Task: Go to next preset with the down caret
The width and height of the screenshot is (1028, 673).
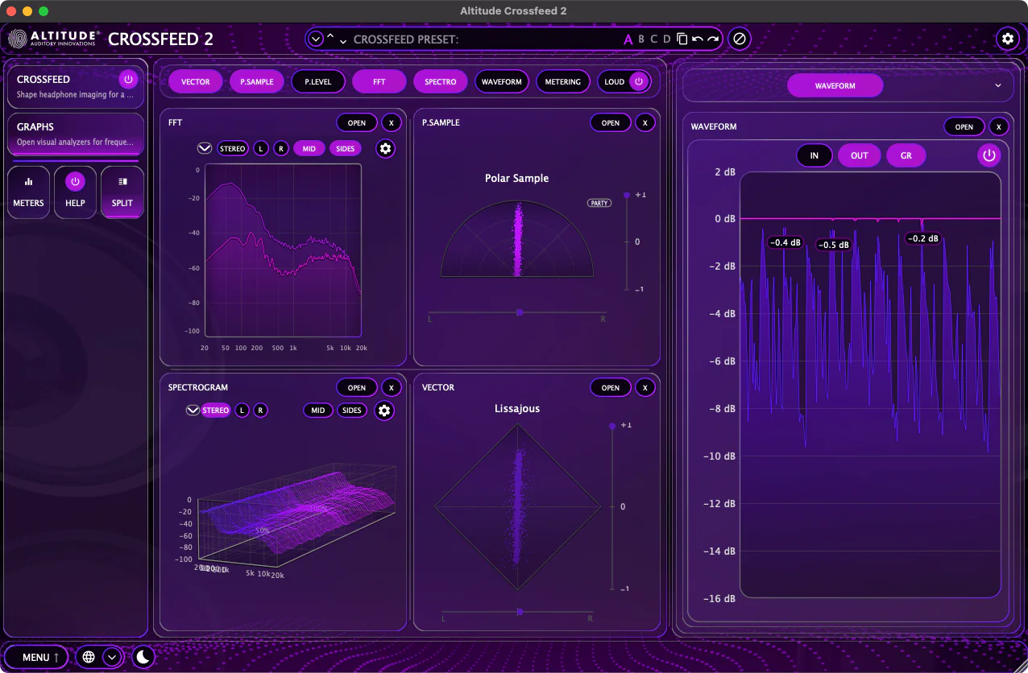Action: 343,42
